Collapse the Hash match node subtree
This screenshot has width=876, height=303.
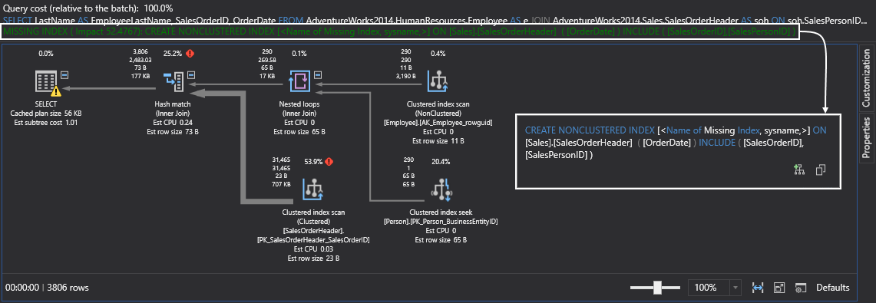click(191, 74)
